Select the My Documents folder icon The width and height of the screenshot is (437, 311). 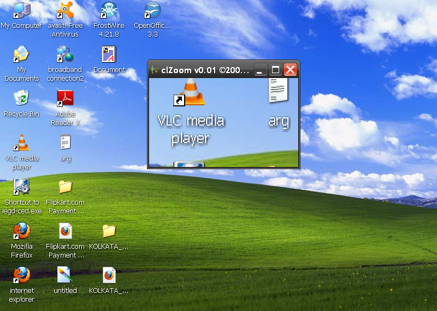pyautogui.click(x=21, y=54)
